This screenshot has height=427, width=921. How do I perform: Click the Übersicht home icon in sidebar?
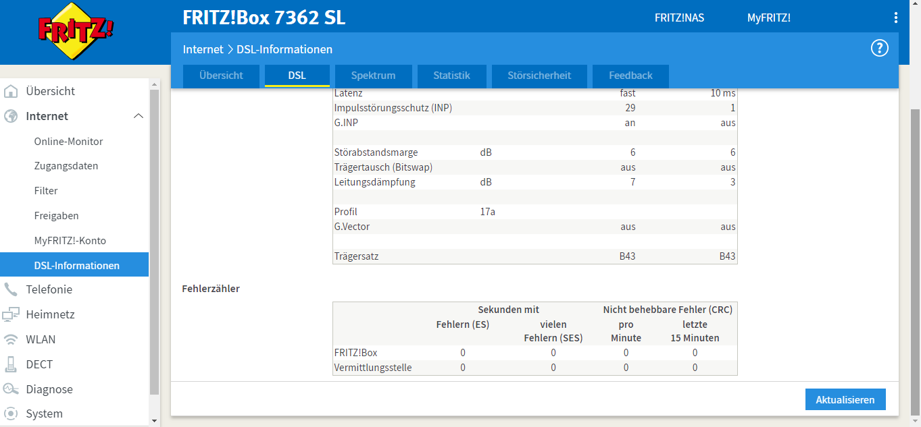[x=11, y=91]
